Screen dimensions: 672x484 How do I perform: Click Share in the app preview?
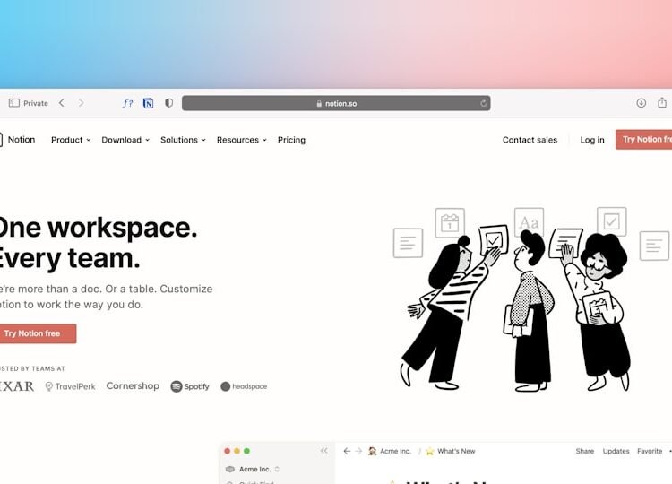[584, 451]
